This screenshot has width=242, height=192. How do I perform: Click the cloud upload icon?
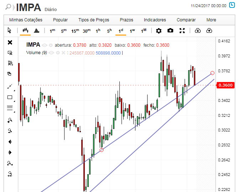pyautogui.click(x=209, y=31)
